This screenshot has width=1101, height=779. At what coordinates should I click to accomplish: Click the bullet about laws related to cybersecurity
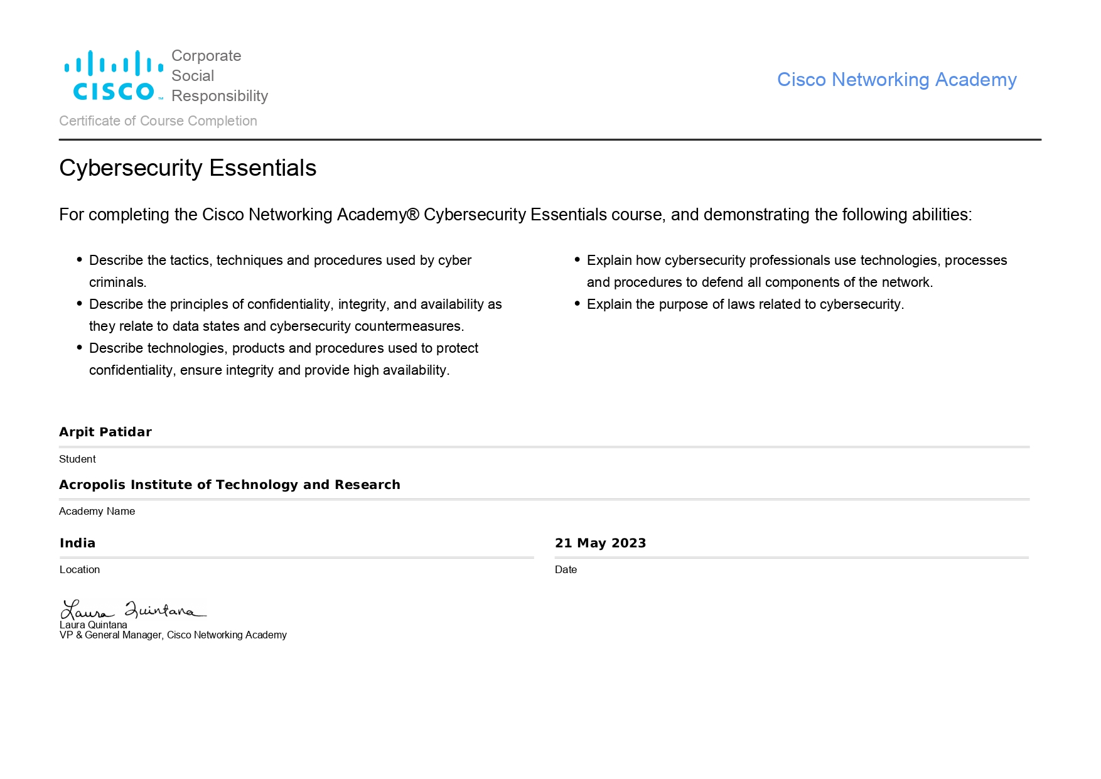click(745, 304)
